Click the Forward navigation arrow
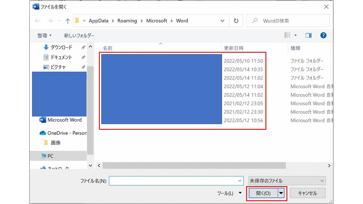The height and width of the screenshot is (204, 363). point(50,21)
